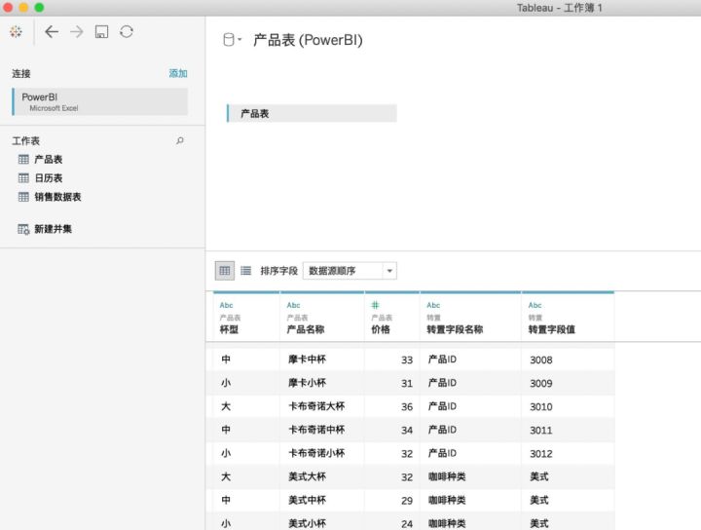Select the 转置字段名称 column header
701x530 pixels.
tap(470, 318)
